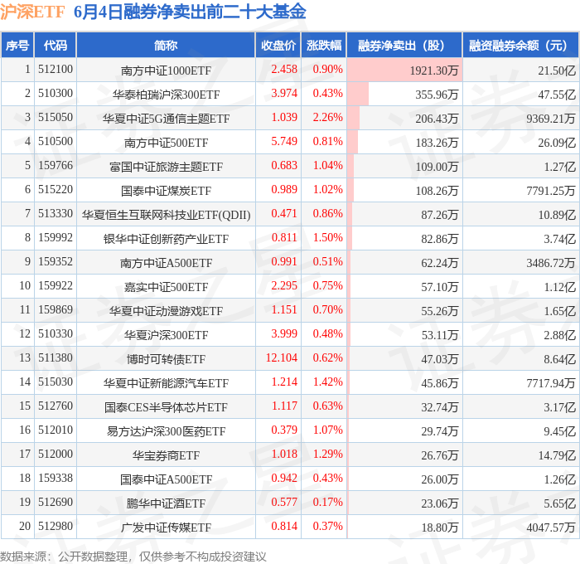The height and width of the screenshot is (564, 580).
Task: Click the 6月4日融券净卖出前二十大基金 heading
Action: (x=190, y=12)
